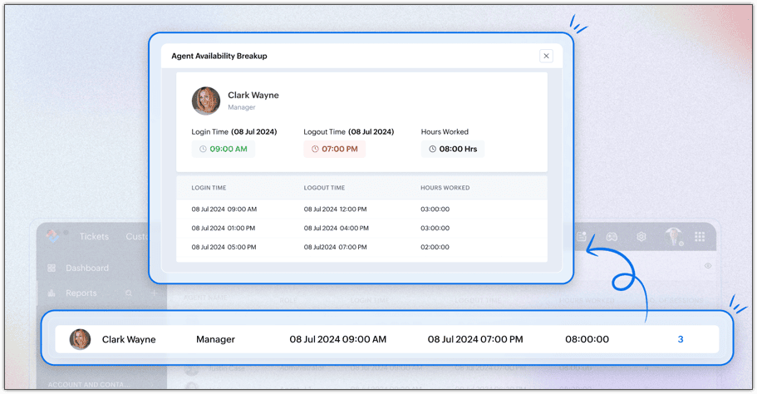Toggle the eye visibility icon in background page
Viewport: 757px width, 394px height.
click(x=708, y=265)
